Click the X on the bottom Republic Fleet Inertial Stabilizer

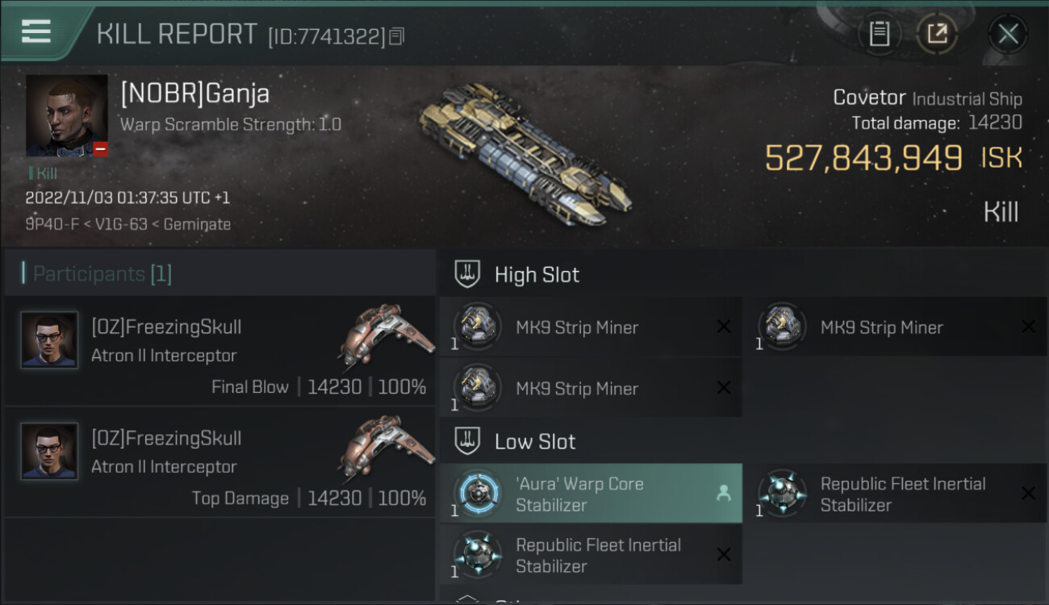pyautogui.click(x=724, y=555)
